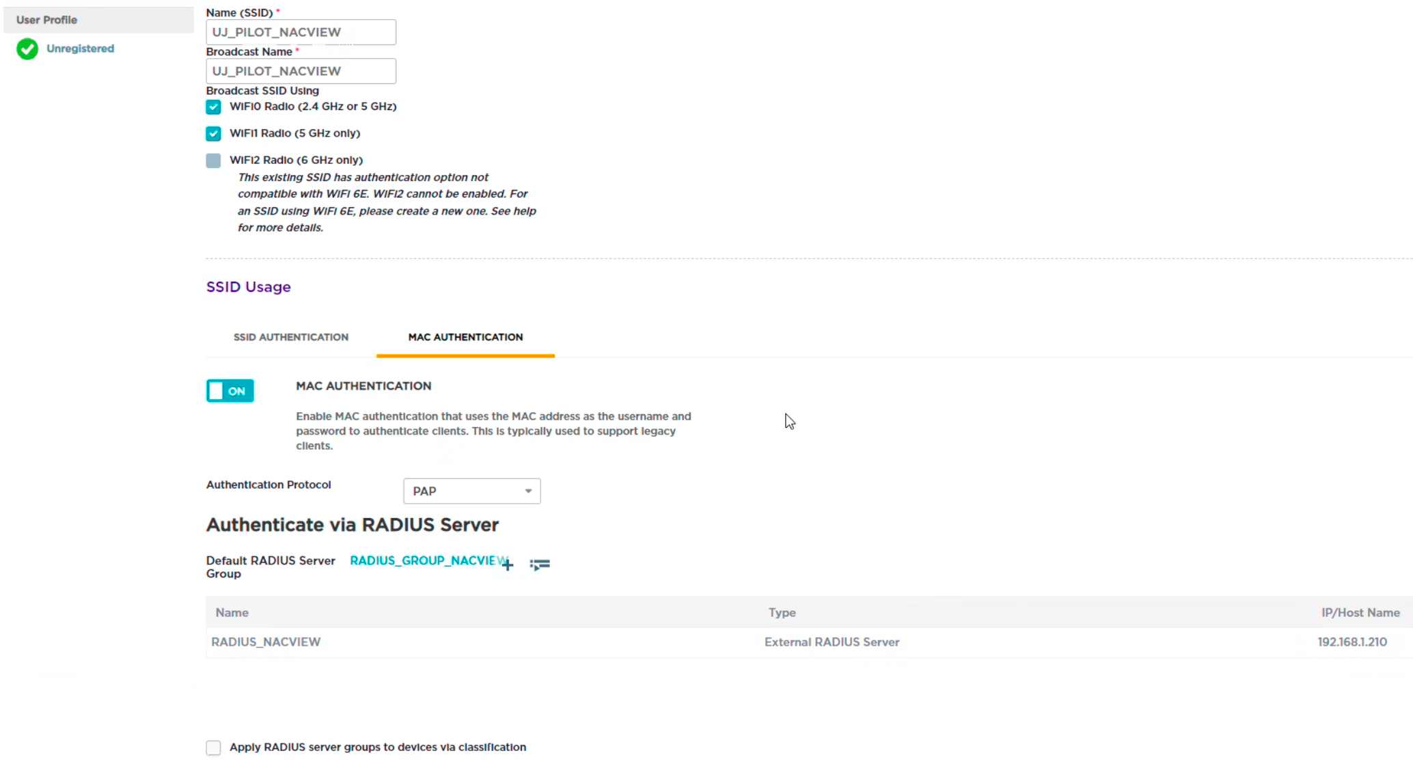Switch to MAC AUTHENTICATION tab
This screenshot has height=764, width=1413.
[x=465, y=337]
